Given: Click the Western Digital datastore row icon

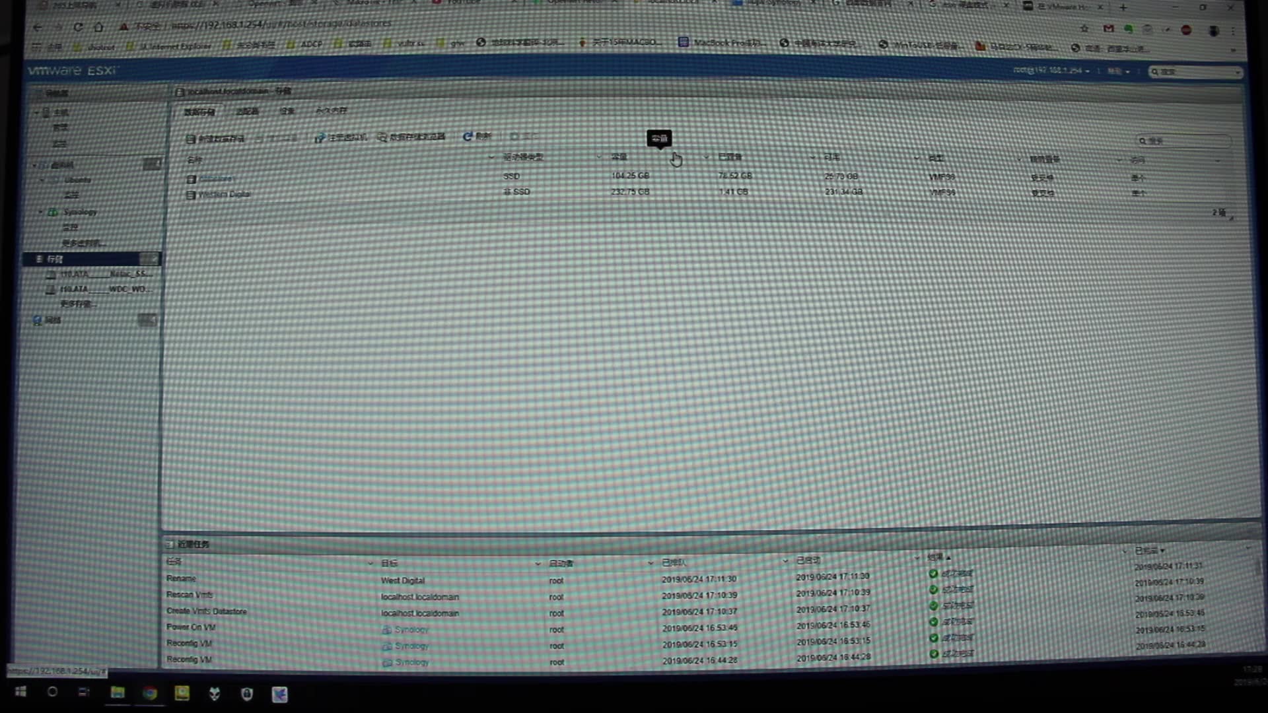Looking at the screenshot, I should (x=191, y=195).
